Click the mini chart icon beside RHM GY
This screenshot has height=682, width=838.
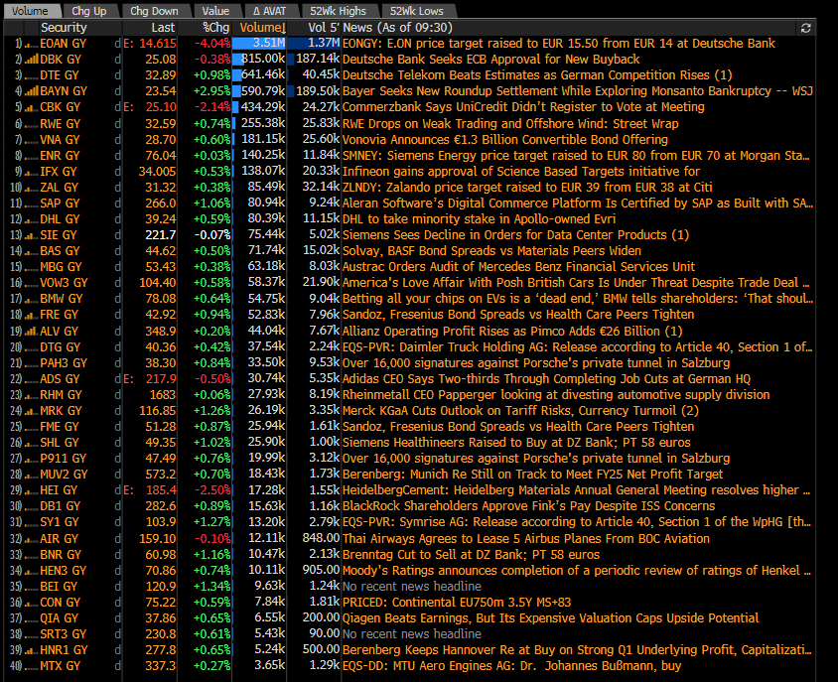tap(32, 396)
